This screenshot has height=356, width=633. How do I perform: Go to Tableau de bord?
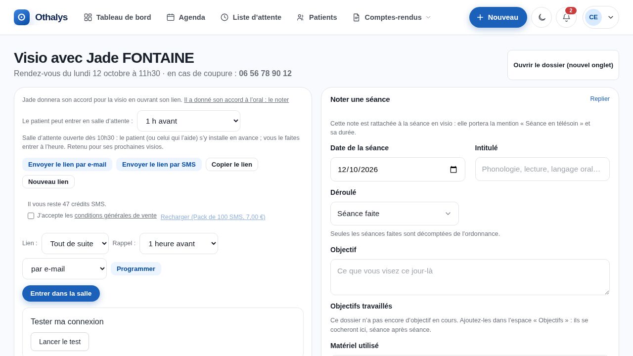[x=118, y=17]
